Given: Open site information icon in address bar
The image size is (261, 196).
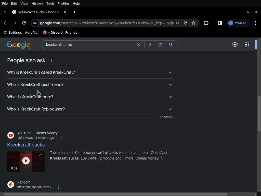Looking at the screenshot, I should coord(35,23).
